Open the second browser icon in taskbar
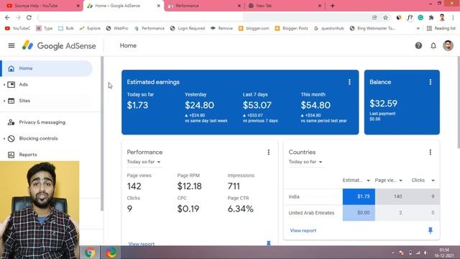Viewport: 460px width, 259px height. pos(111,253)
